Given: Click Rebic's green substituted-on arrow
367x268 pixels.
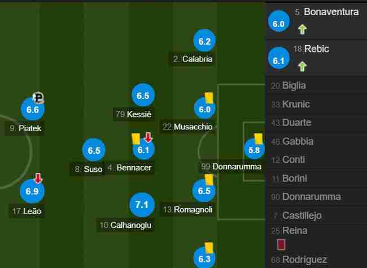Looking at the screenshot, I should click(x=302, y=66).
